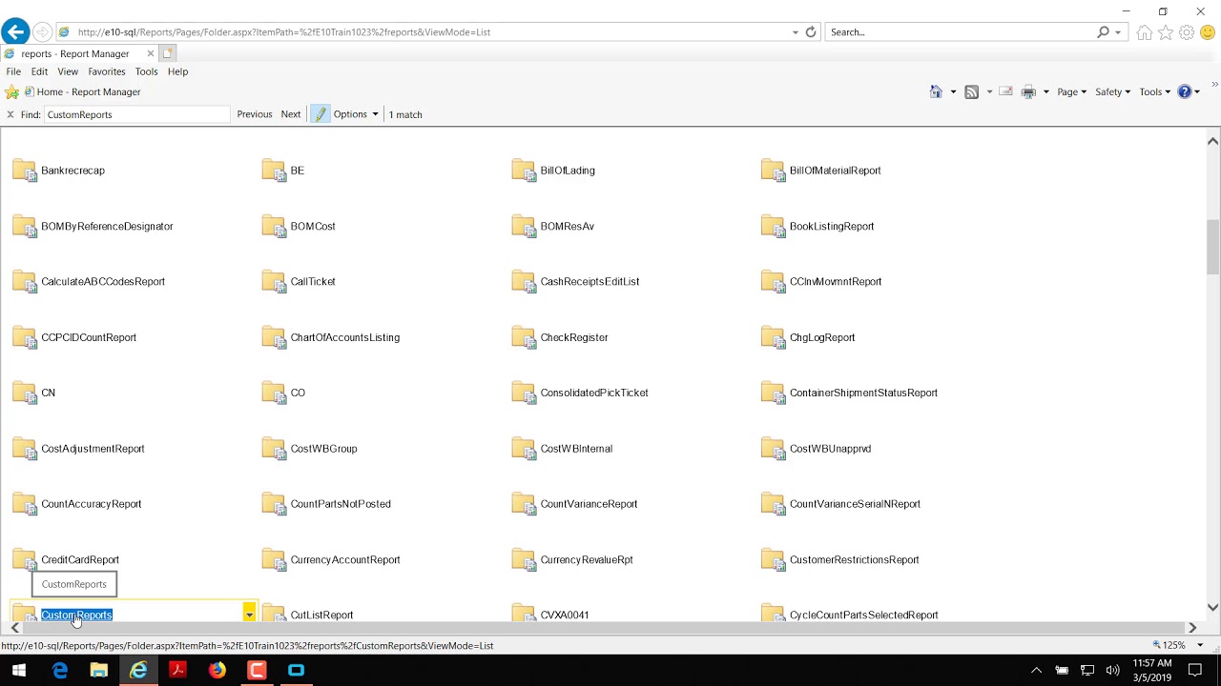Open the BillOfLading folder icon
Viewport: 1221px width, 686px height.
click(524, 171)
